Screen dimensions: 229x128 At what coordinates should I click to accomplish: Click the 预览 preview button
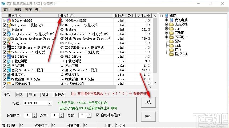click(148, 102)
